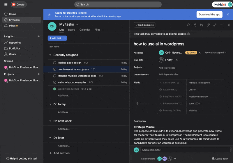Click Add dependencies
233x163 pixels.
click(169, 75)
